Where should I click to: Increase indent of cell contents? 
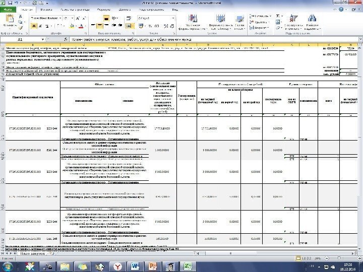pyautogui.click(x=120, y=26)
